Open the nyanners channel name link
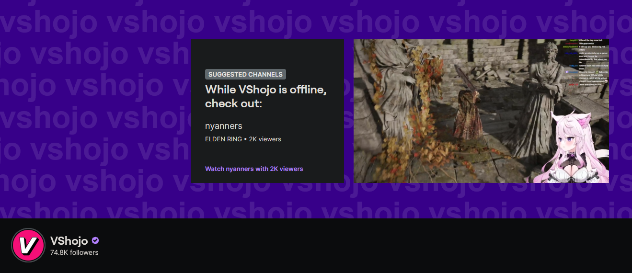 [224, 126]
